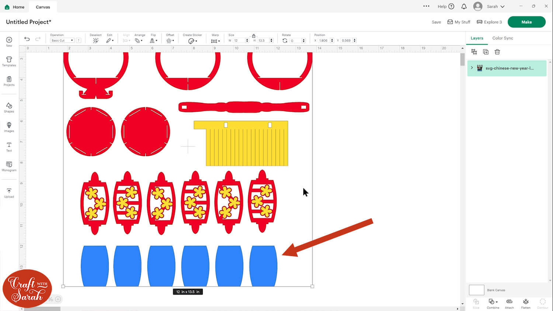
Task: Open the Warp dropdown
Action: [215, 41]
